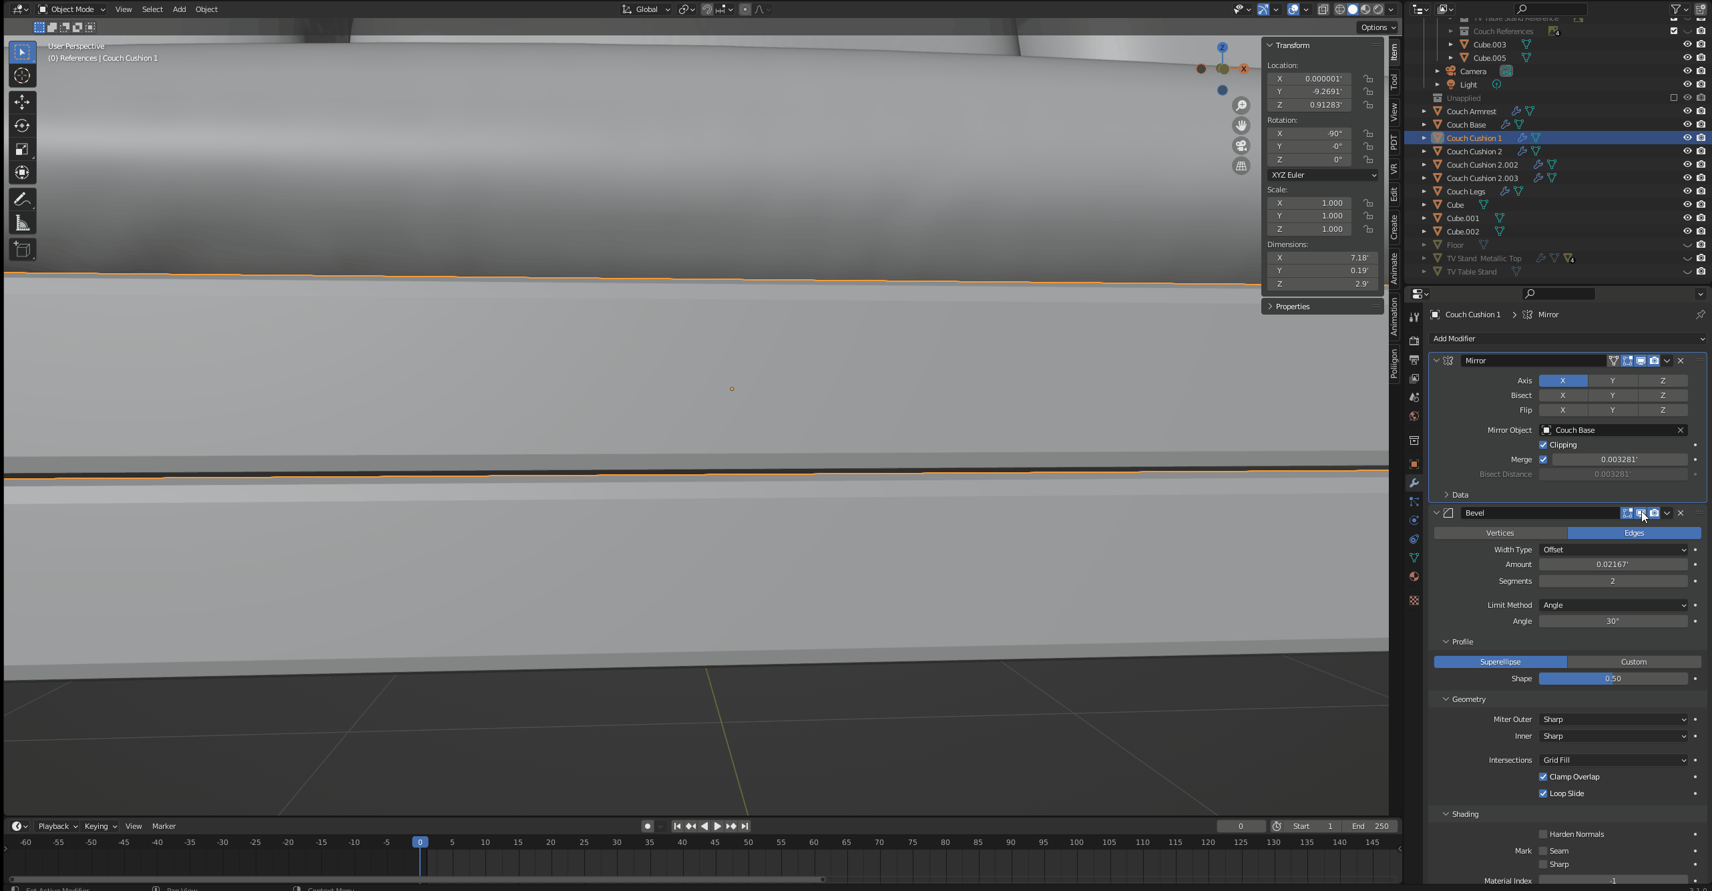1712x891 pixels.
Task: Click Custom profile button in Bevel
Action: (x=1633, y=661)
